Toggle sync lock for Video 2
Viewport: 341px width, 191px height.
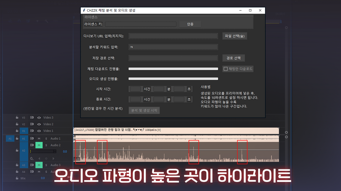coord(32,124)
